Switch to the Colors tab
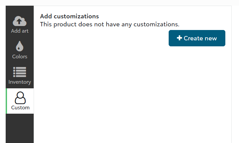The image size is (239, 143). coord(20,50)
